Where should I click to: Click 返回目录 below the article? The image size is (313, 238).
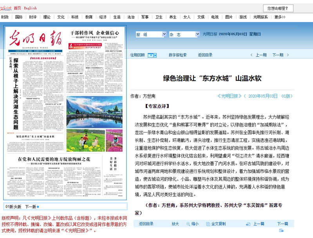pyautogui.click(x=146, y=224)
